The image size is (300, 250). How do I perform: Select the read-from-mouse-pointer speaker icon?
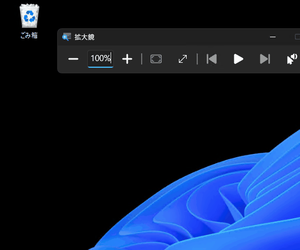[292, 59]
